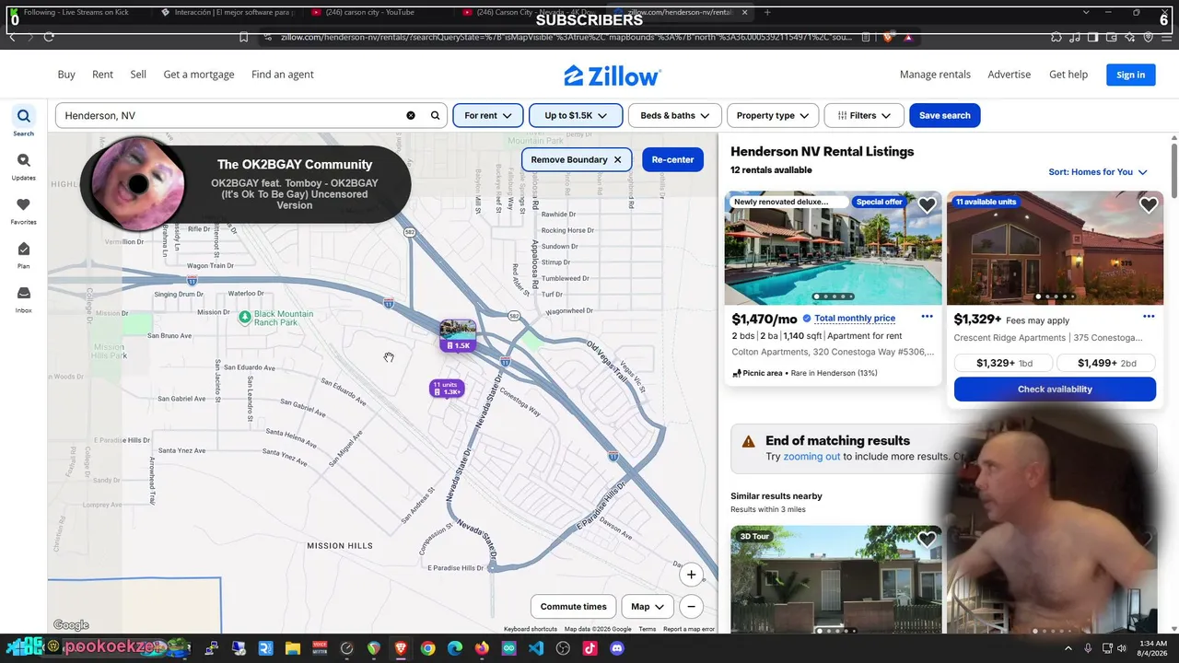Open the Map type dropdown
Viewport: 1179px width, 663px height.
648,606
